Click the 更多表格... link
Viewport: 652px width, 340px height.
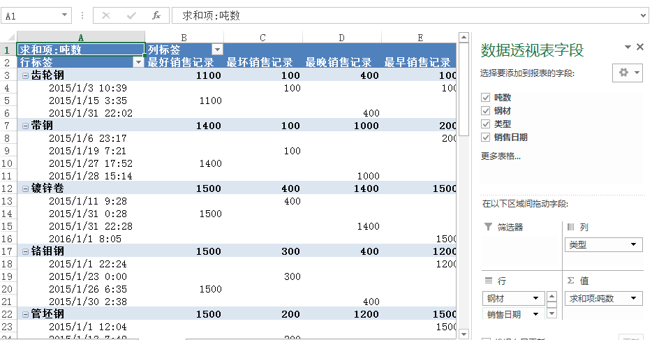coord(501,156)
